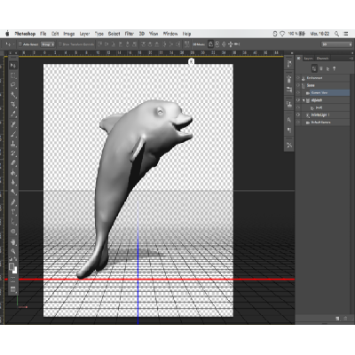Select the Default Camera item
355x355 pixels.
320,122
